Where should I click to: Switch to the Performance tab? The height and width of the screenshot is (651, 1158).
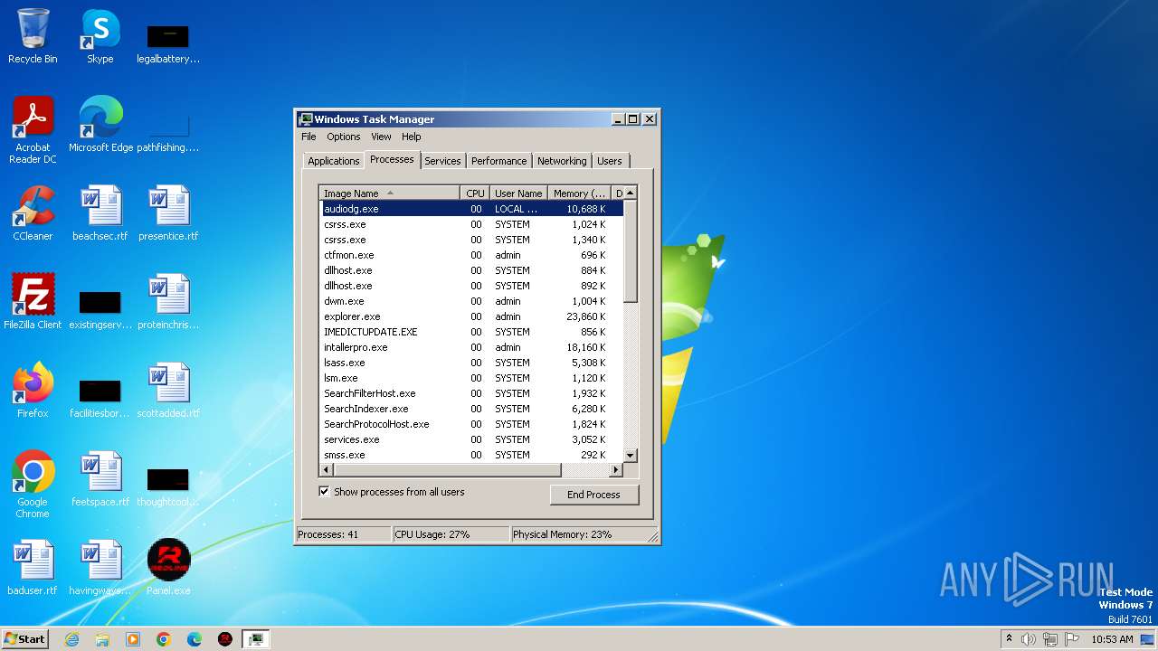[498, 161]
